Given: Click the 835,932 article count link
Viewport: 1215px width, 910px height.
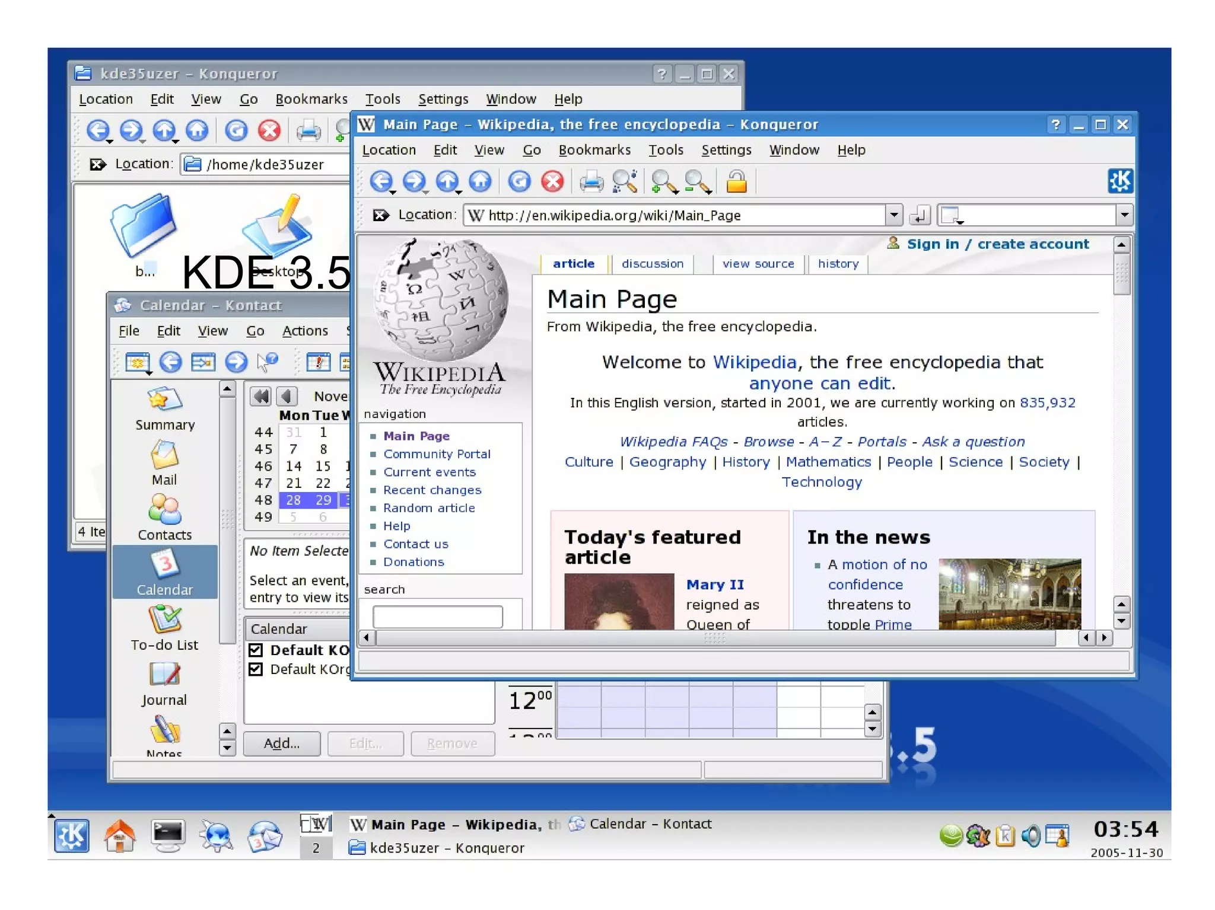Looking at the screenshot, I should (x=1047, y=403).
